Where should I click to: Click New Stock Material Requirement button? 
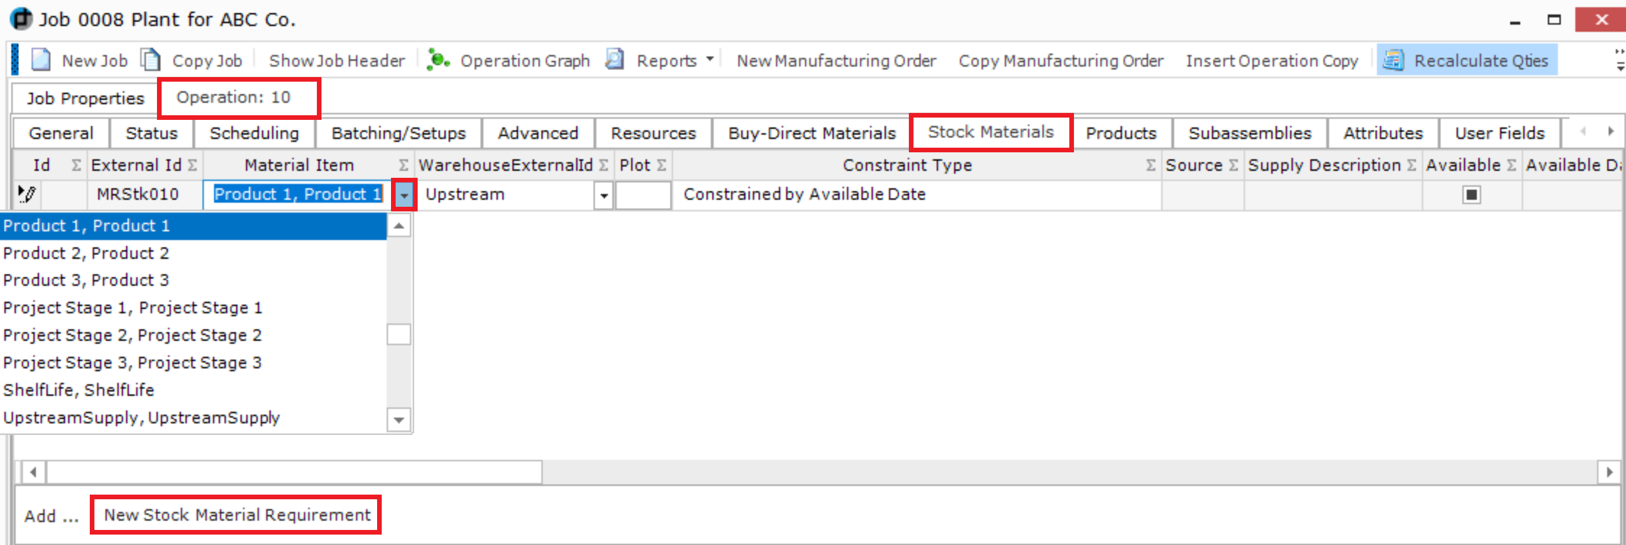tap(237, 515)
